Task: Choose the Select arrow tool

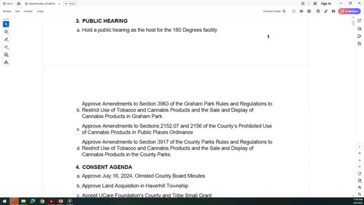Action: [x=6, y=24]
